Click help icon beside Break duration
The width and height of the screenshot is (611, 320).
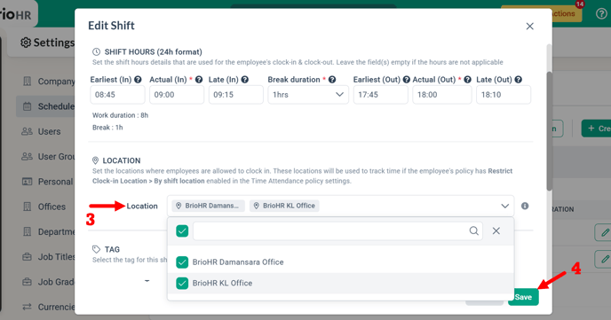[332, 79]
